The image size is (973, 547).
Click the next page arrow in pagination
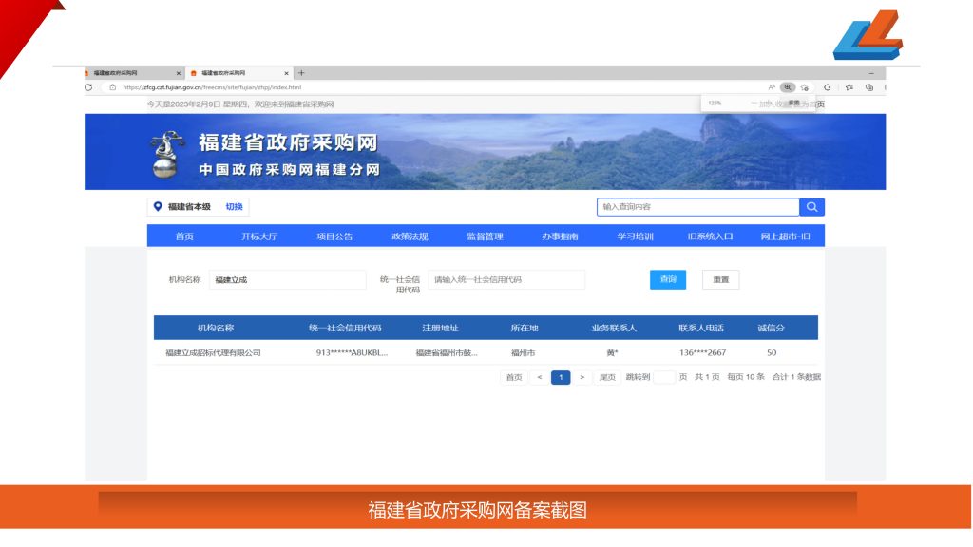[x=582, y=378]
